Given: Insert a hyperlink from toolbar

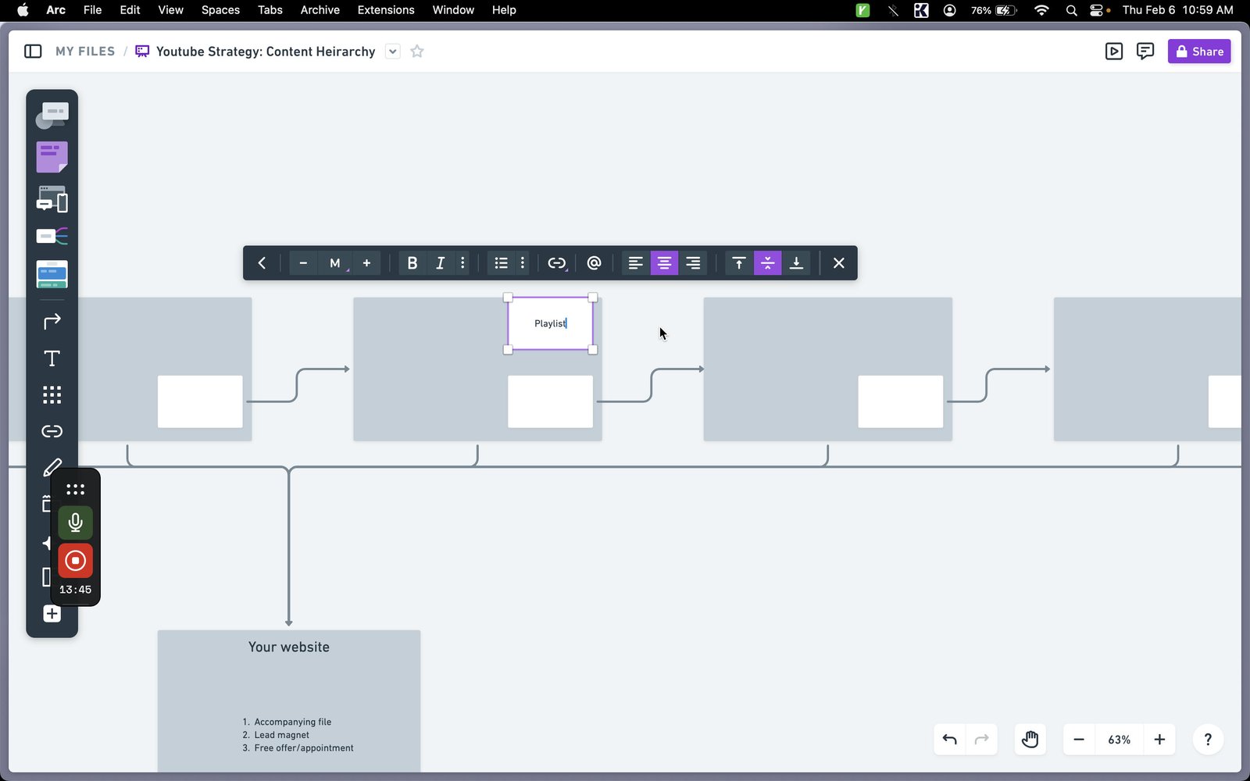Looking at the screenshot, I should point(557,263).
